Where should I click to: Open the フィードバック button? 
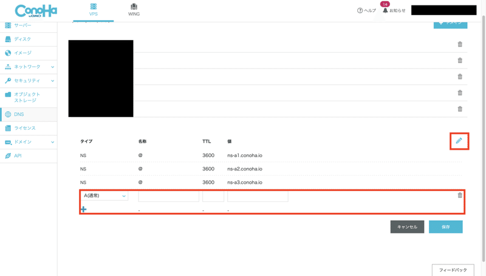tap(453, 270)
